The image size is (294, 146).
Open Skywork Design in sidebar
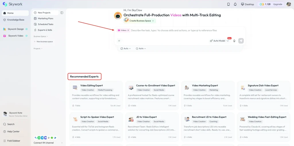point(16,29)
